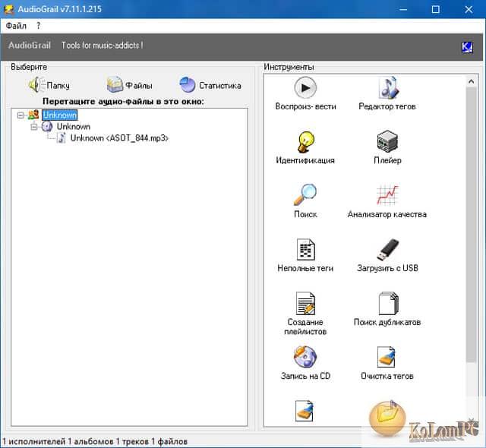The image size is (486, 448).
Task: Open the Редактор тегов tag editor icon
Action: pyautogui.click(x=389, y=88)
